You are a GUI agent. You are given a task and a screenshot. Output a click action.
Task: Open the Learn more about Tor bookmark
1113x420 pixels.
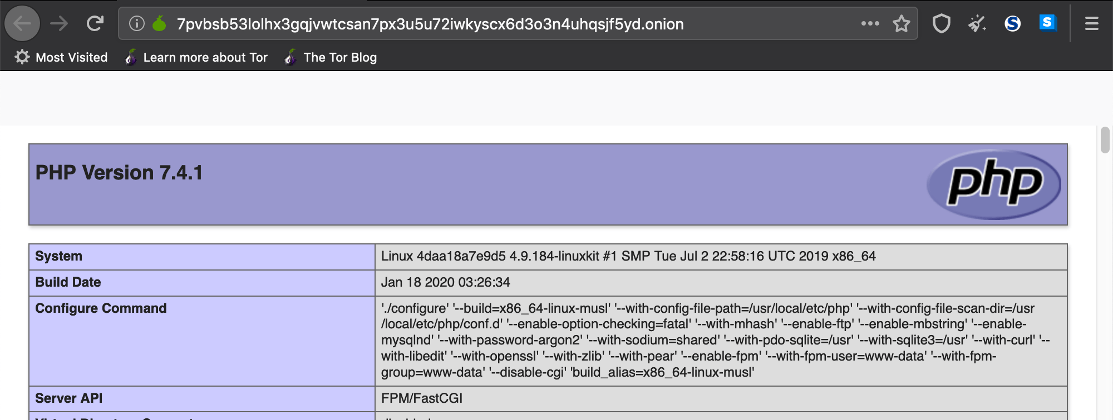196,57
